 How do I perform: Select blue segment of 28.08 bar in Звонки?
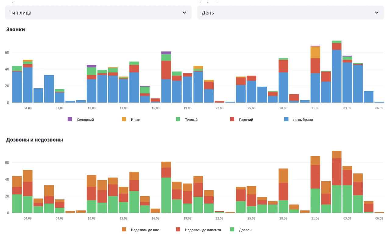click(283, 87)
